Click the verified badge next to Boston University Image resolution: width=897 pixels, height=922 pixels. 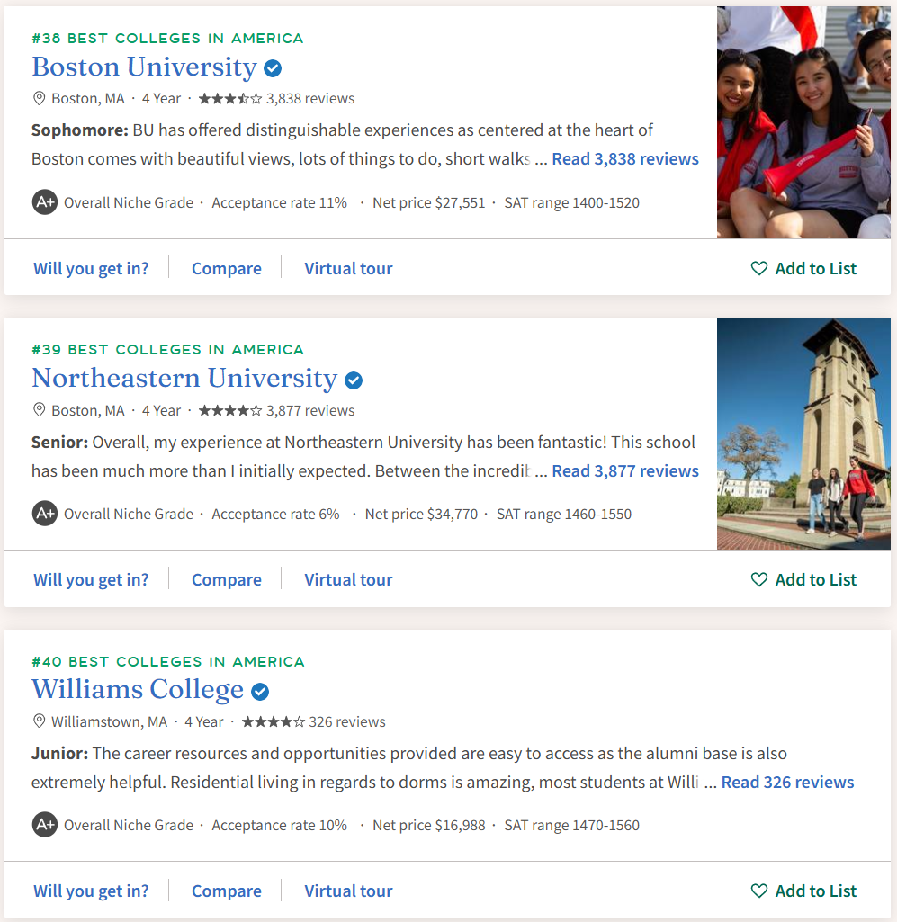[x=273, y=68]
